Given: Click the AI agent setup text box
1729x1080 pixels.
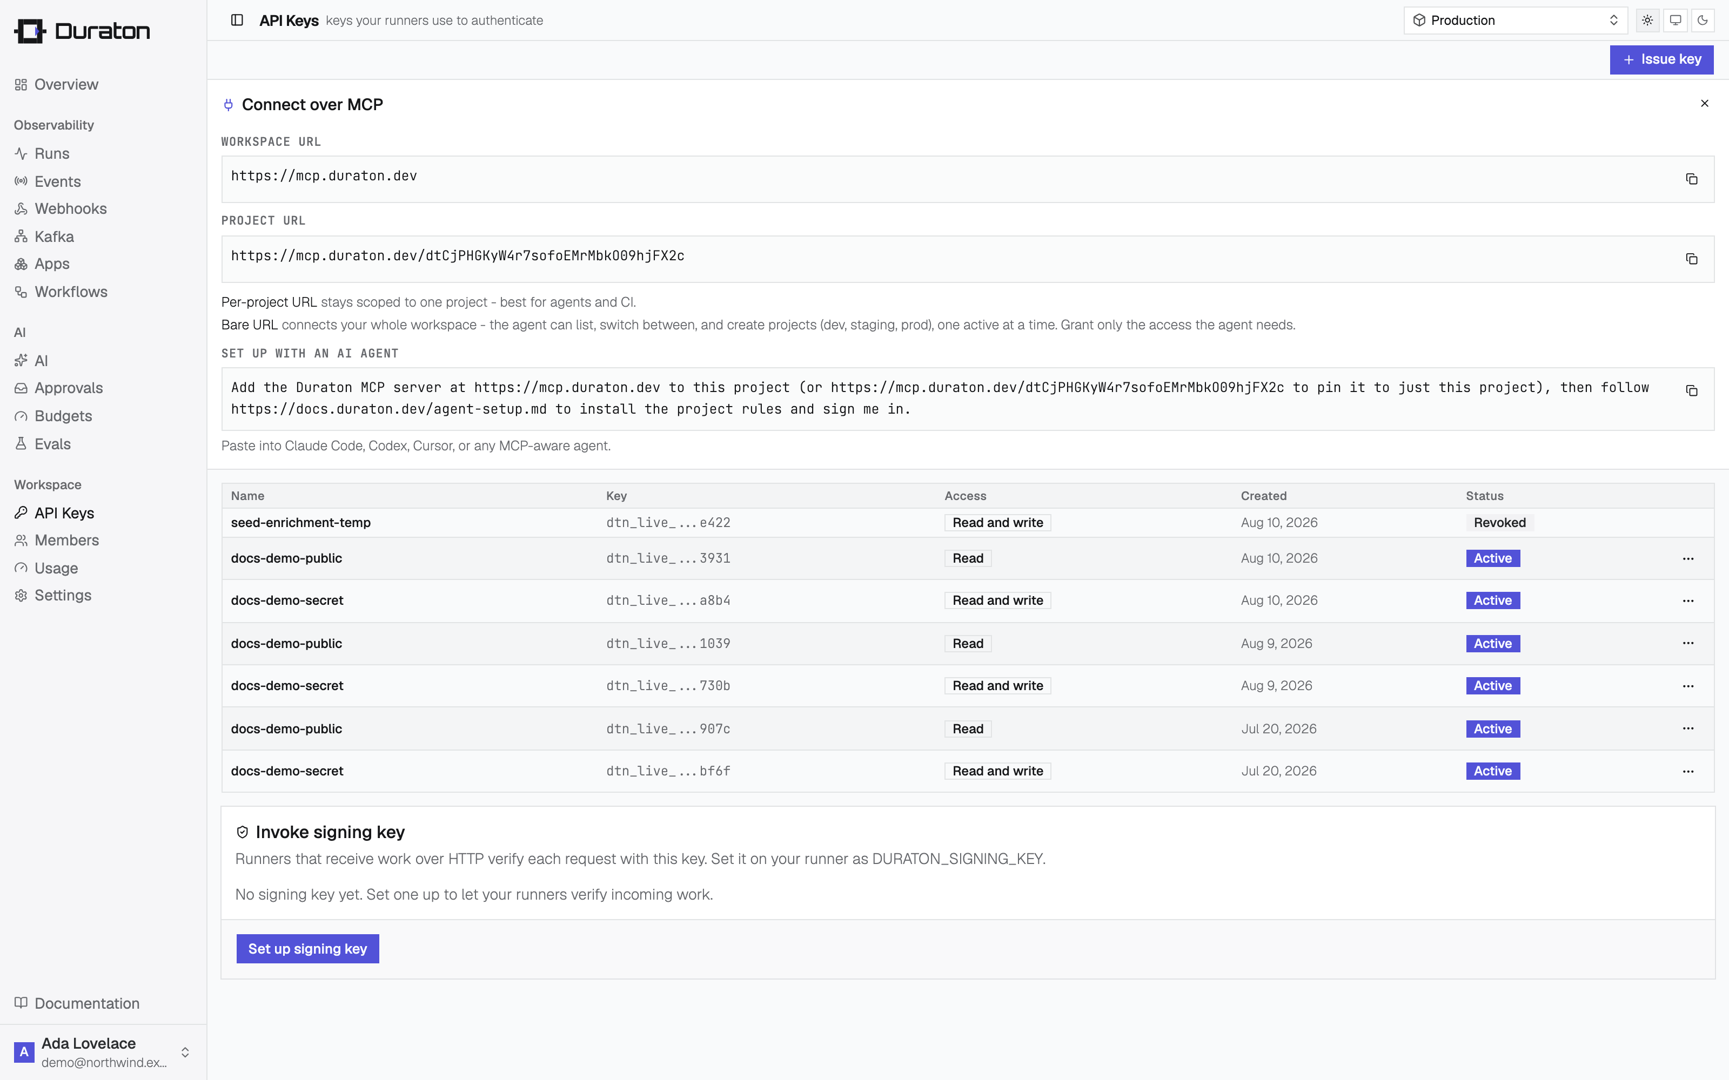Looking at the screenshot, I should tap(967, 399).
